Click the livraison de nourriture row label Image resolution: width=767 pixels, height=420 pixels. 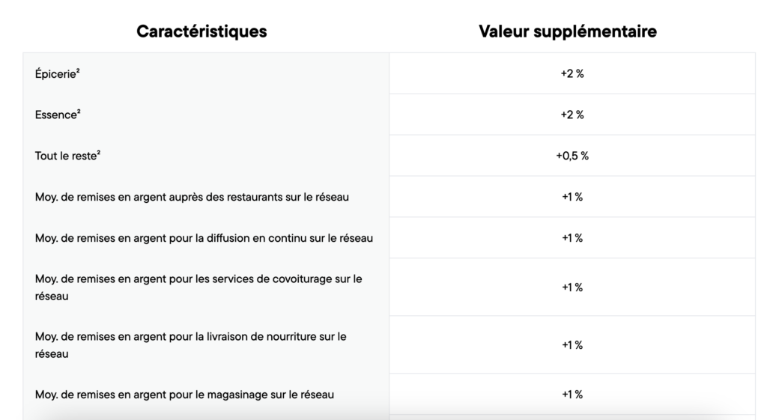point(191,345)
